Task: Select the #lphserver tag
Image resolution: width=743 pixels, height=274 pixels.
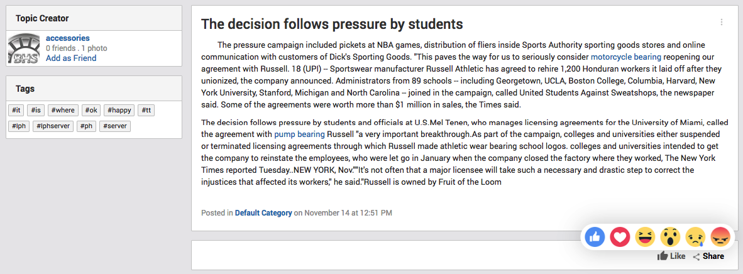Action: click(53, 126)
